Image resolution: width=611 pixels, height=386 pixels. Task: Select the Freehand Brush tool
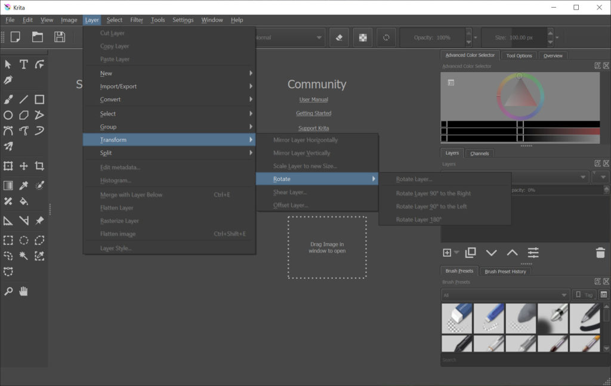[x=8, y=99]
